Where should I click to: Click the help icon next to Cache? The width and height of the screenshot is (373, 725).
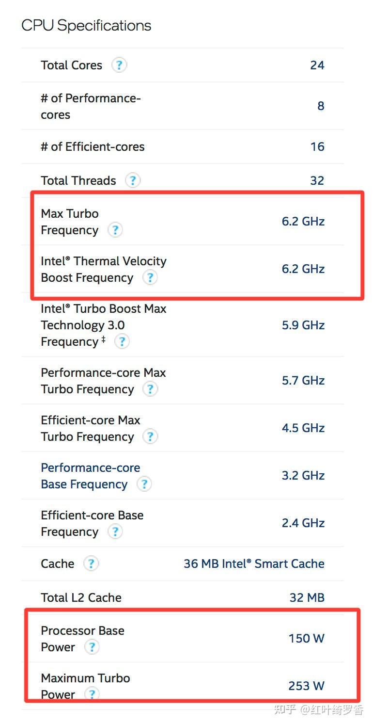91,564
